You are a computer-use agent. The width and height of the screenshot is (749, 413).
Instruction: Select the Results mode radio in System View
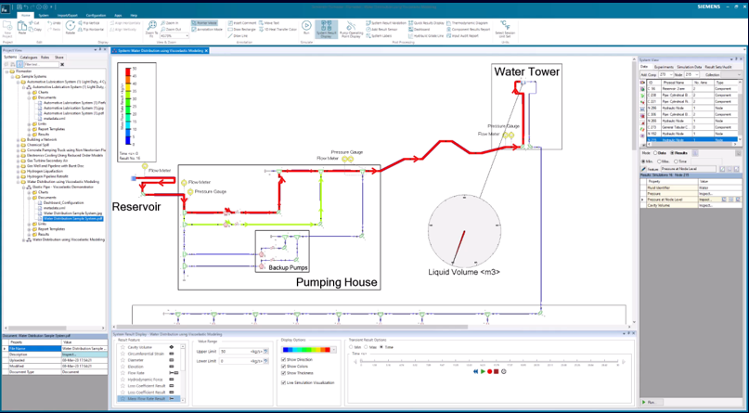[673, 153]
